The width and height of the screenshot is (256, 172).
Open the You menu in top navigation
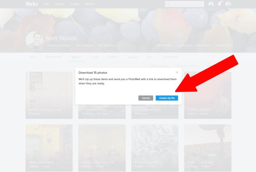(x=47, y=4)
